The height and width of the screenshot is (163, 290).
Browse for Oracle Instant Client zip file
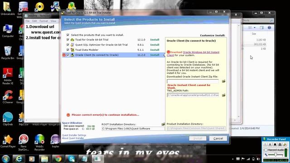tap(223, 81)
